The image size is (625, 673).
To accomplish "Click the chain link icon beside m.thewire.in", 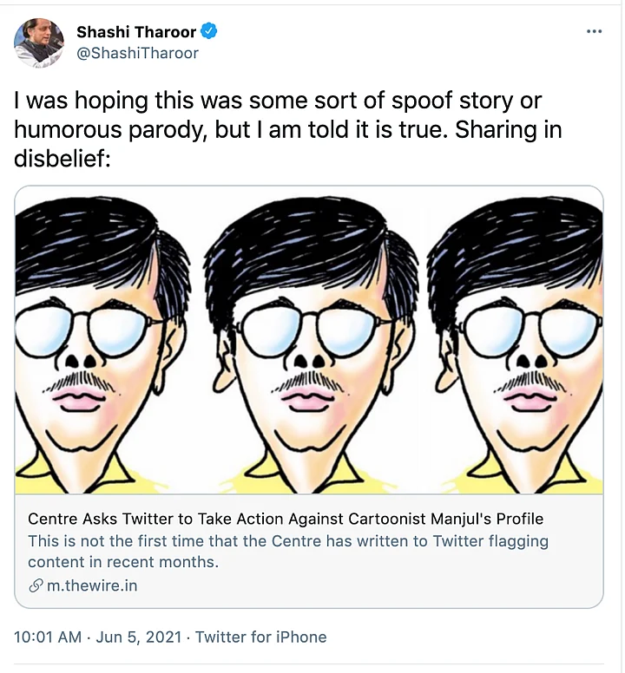I will (36, 585).
